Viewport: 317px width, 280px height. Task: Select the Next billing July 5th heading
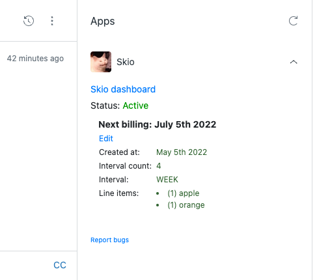click(158, 124)
